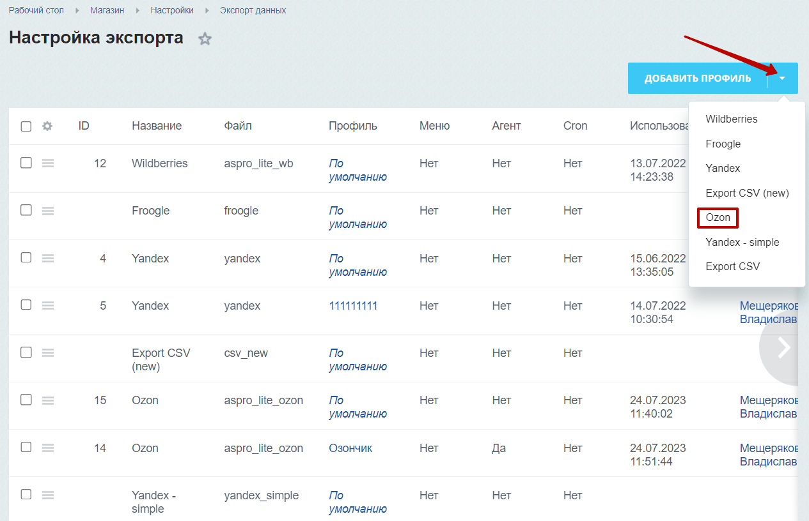Click file name yandex_simple
Viewport: 809px width, 521px height.
pos(262,495)
